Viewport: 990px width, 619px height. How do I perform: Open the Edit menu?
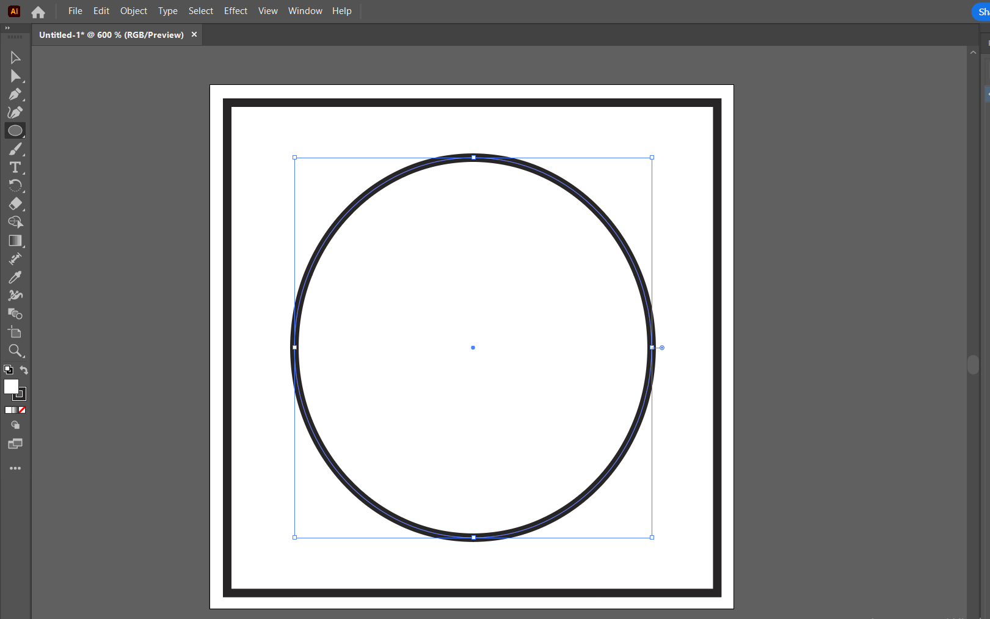point(101,11)
